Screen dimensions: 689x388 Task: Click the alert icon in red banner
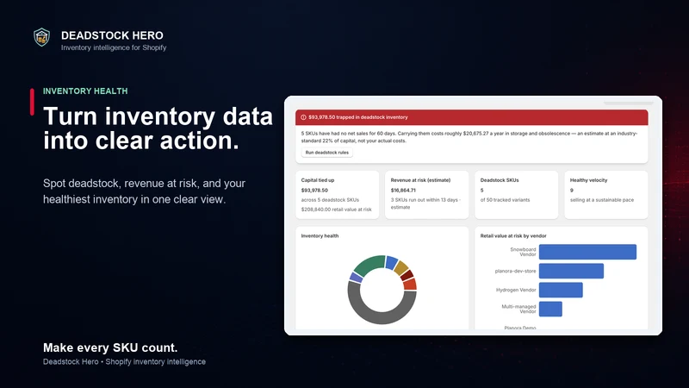point(303,117)
